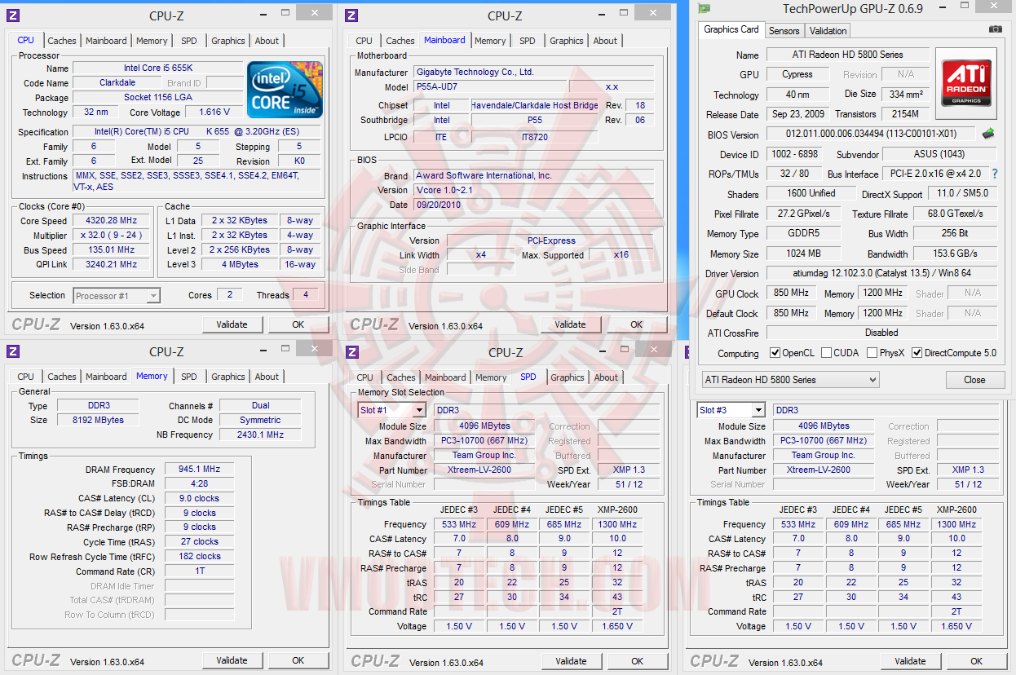Click the Multiplier value x 32.0 ( 9 - 24 )
Viewport: 1016px width, 675px height.
point(112,236)
